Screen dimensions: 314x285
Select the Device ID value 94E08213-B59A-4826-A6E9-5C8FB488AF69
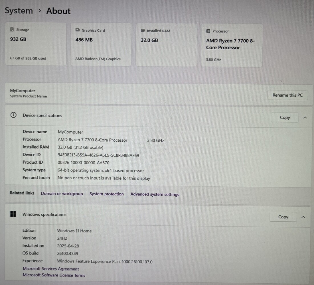click(x=98, y=155)
